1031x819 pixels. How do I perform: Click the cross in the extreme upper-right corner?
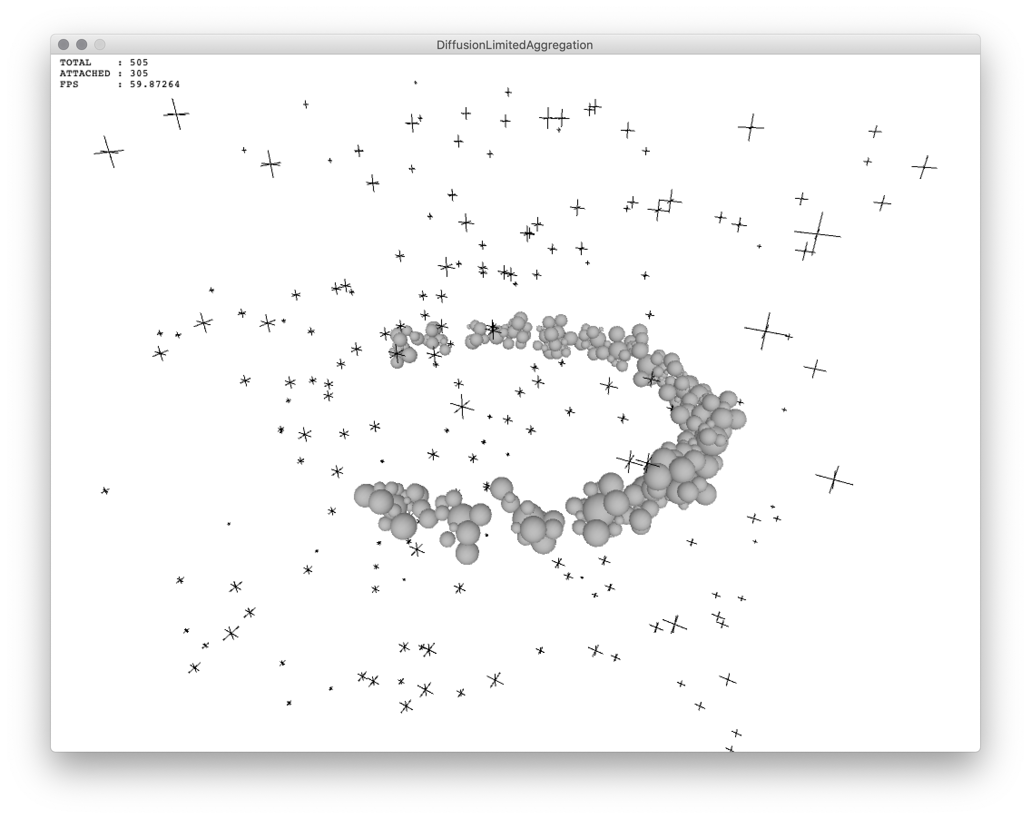[924, 167]
